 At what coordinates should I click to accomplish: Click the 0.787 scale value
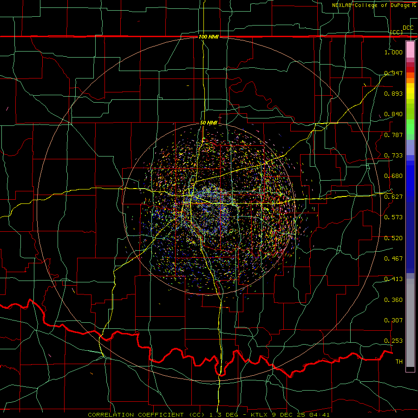point(393,135)
